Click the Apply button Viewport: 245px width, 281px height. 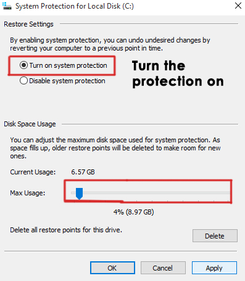pyautogui.click(x=214, y=268)
